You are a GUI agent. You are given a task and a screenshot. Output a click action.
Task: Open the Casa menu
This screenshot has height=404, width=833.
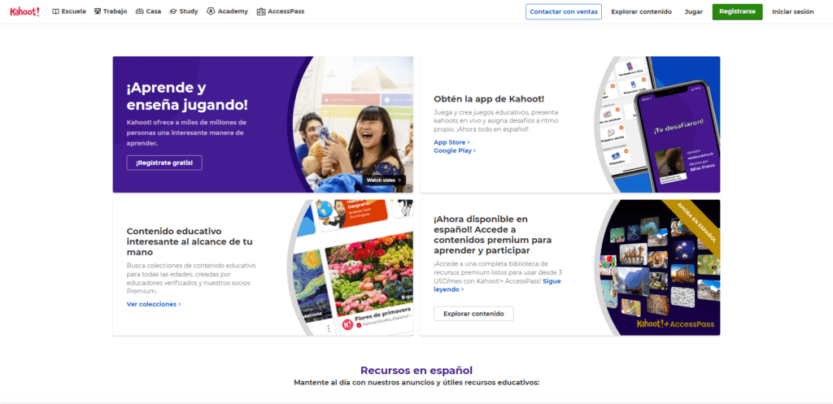tap(148, 11)
